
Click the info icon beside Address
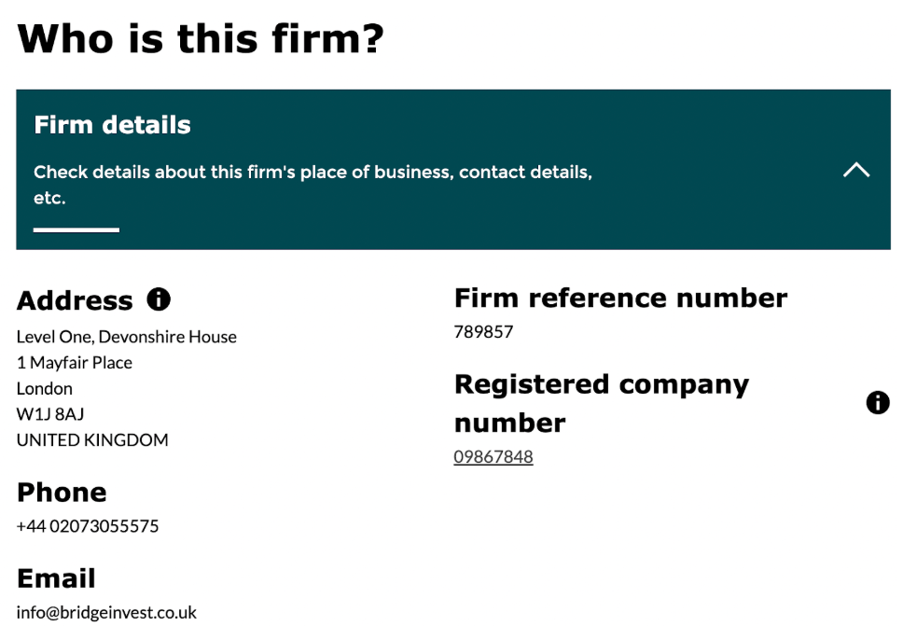tap(159, 299)
